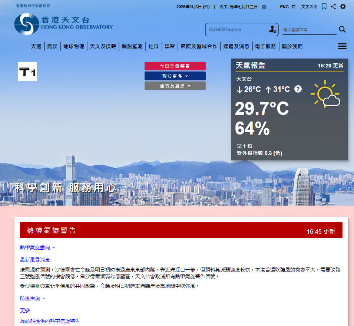Screen dimensions: 354x326
Task: Click the personalised website user icon
Action: coord(273,29)
